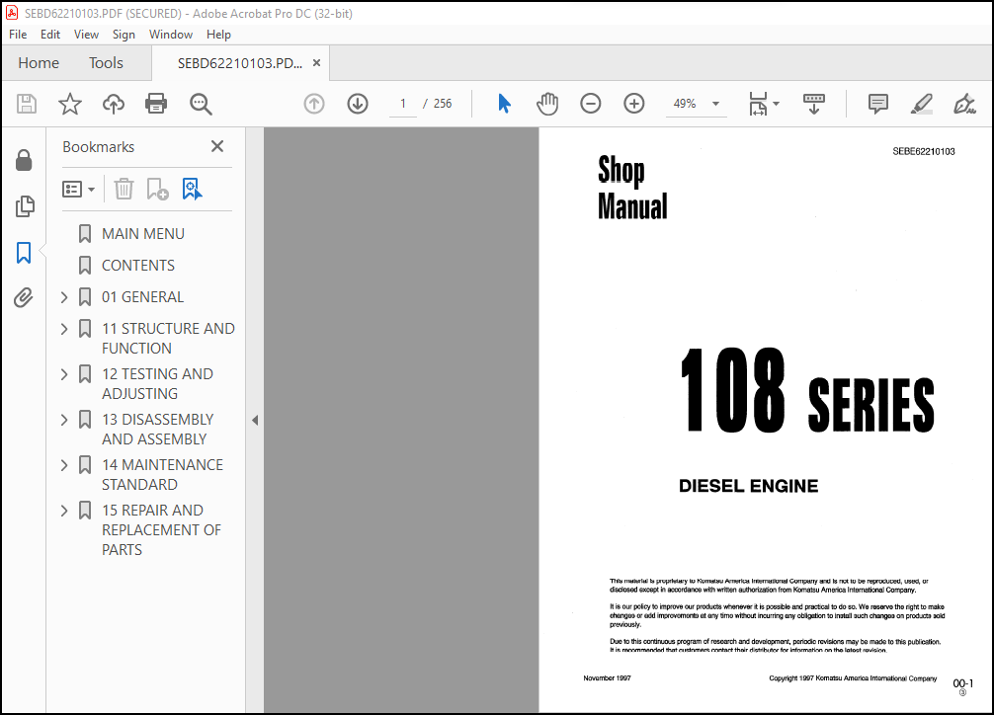Open the Edit menu
The height and width of the screenshot is (715, 994).
pos(50,35)
